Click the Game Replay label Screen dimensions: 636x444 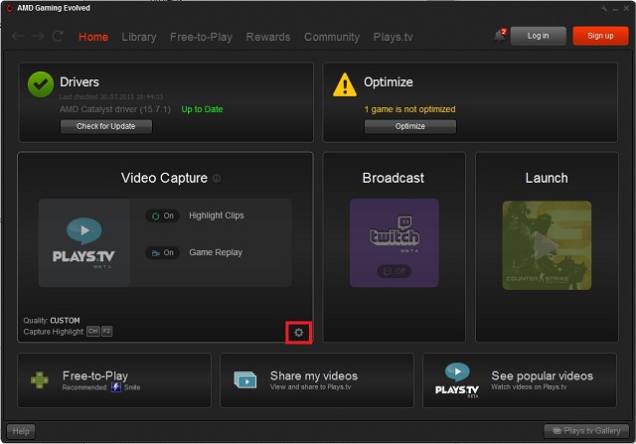click(216, 252)
